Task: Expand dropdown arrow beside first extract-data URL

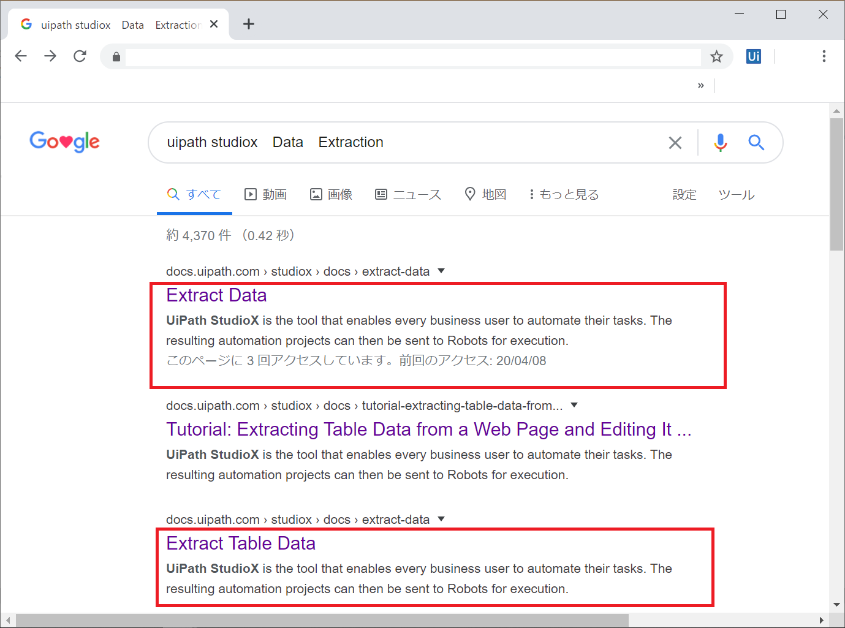Action: click(441, 271)
